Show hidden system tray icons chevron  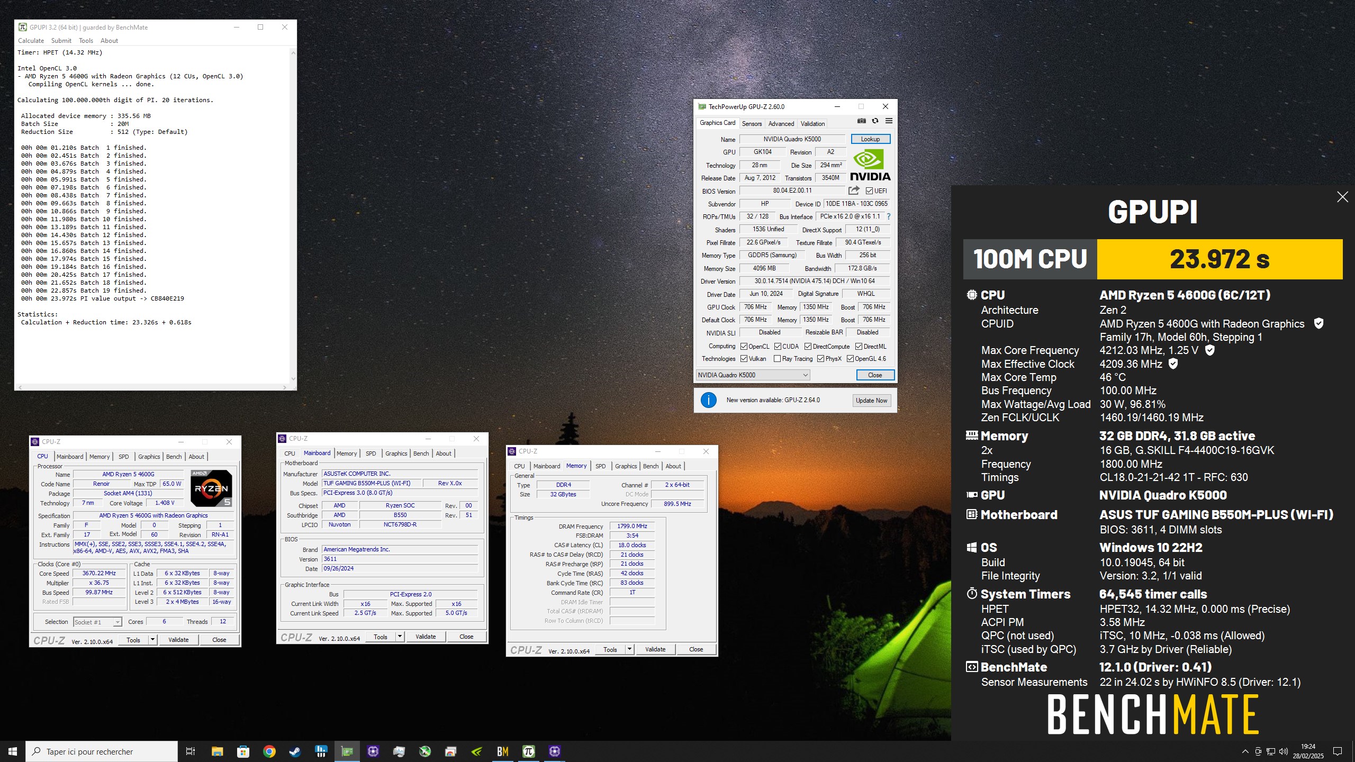[x=1245, y=751]
